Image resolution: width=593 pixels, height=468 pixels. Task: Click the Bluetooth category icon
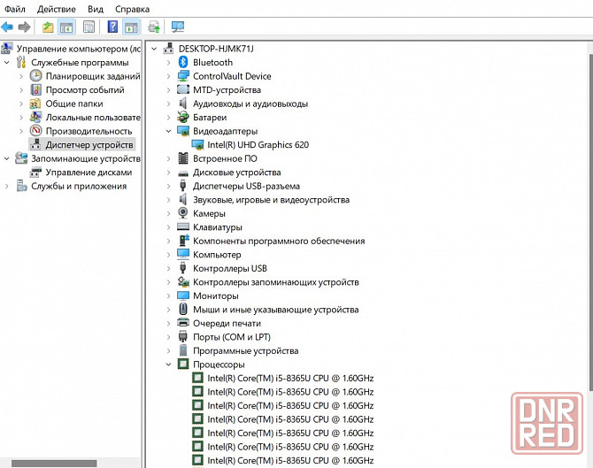point(183,63)
